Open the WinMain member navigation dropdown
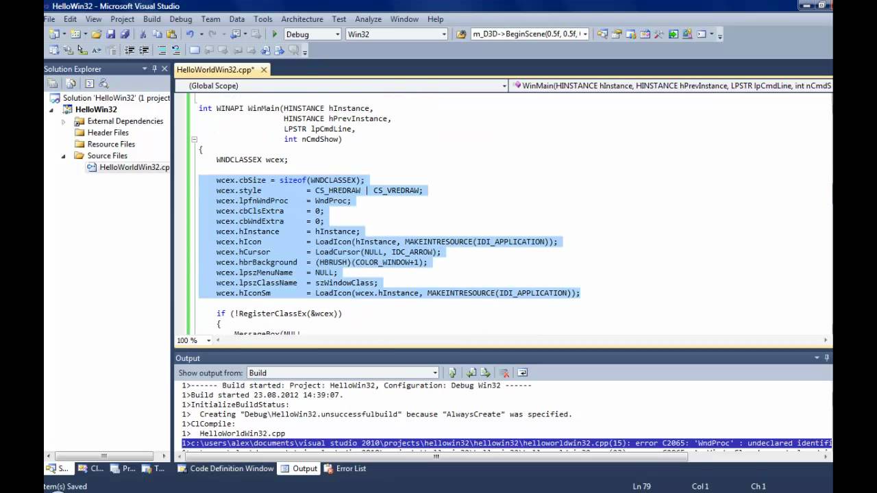877x493 pixels. [x=671, y=86]
